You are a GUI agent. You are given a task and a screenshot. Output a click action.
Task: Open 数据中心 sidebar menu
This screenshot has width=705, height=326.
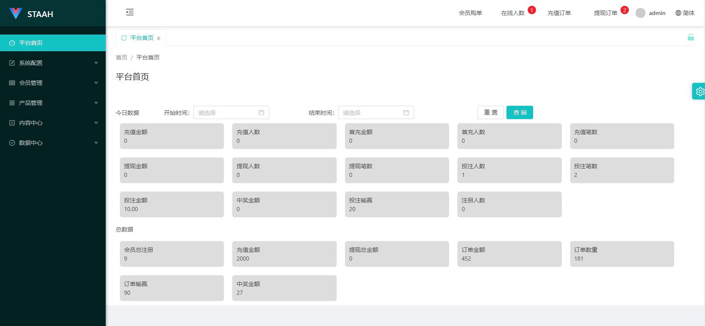click(x=53, y=143)
